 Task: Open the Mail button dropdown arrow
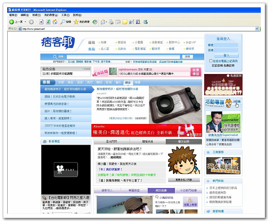pyautogui.click(x=106, y=22)
